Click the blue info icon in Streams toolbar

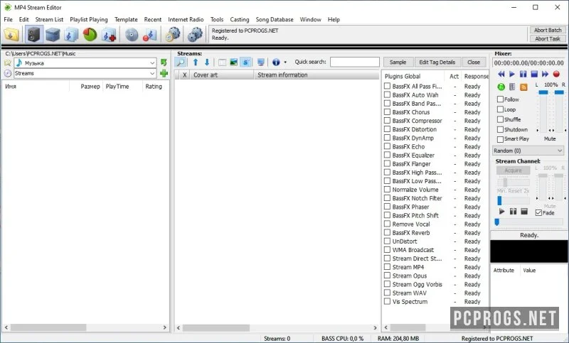pos(276,62)
